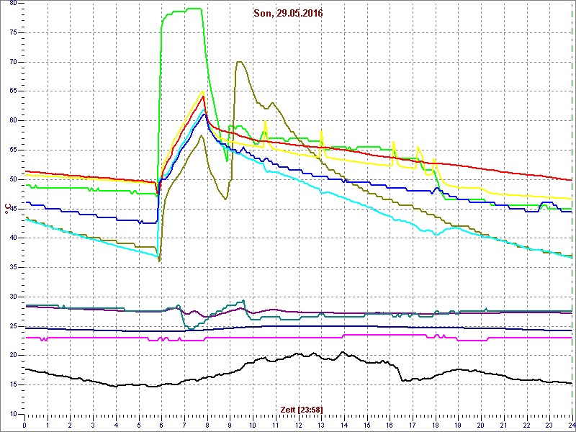Click hour 17 on the time axis

(413, 424)
